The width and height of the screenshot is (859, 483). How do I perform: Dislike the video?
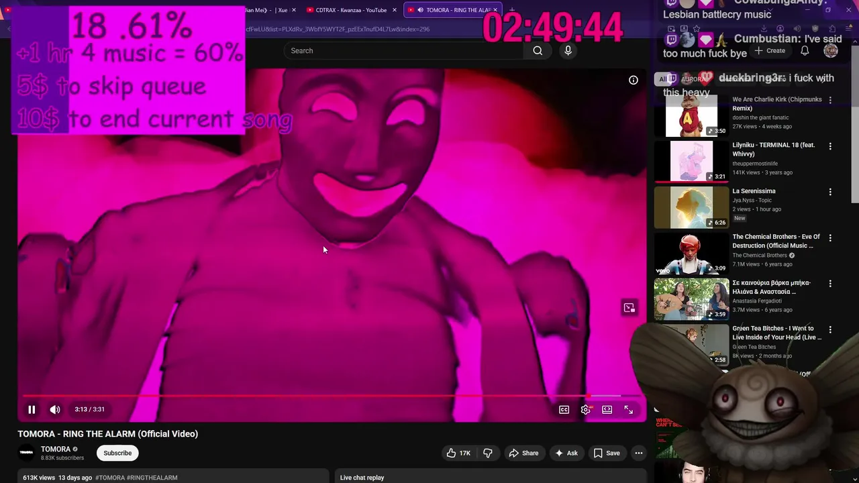(488, 453)
